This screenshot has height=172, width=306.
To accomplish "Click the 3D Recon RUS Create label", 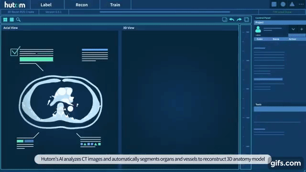I will click(21, 12).
